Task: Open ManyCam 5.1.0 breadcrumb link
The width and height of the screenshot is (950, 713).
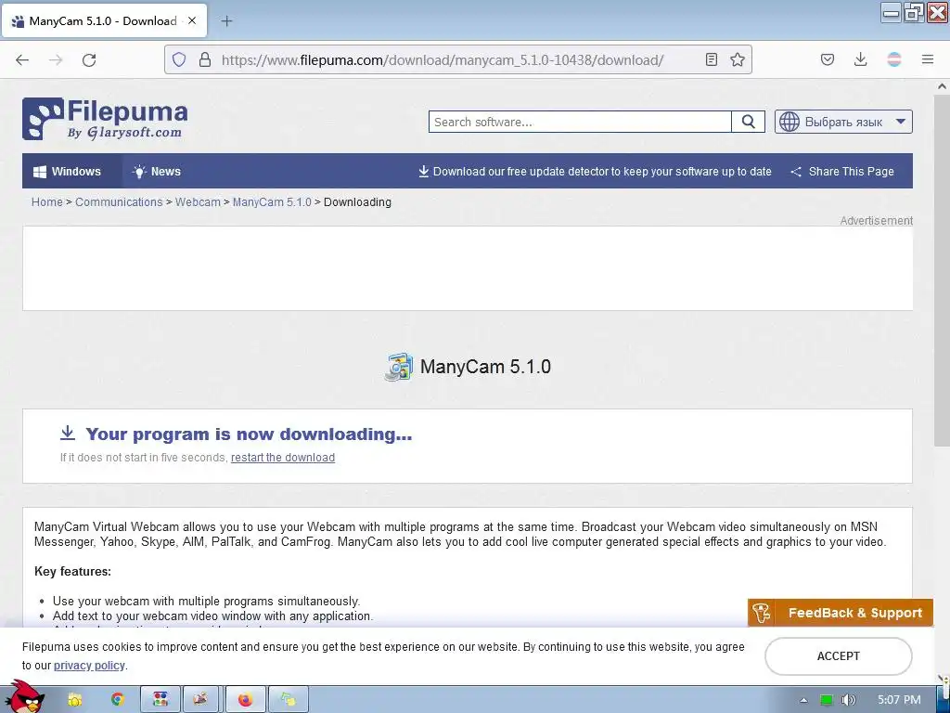Action: pyautogui.click(x=272, y=201)
